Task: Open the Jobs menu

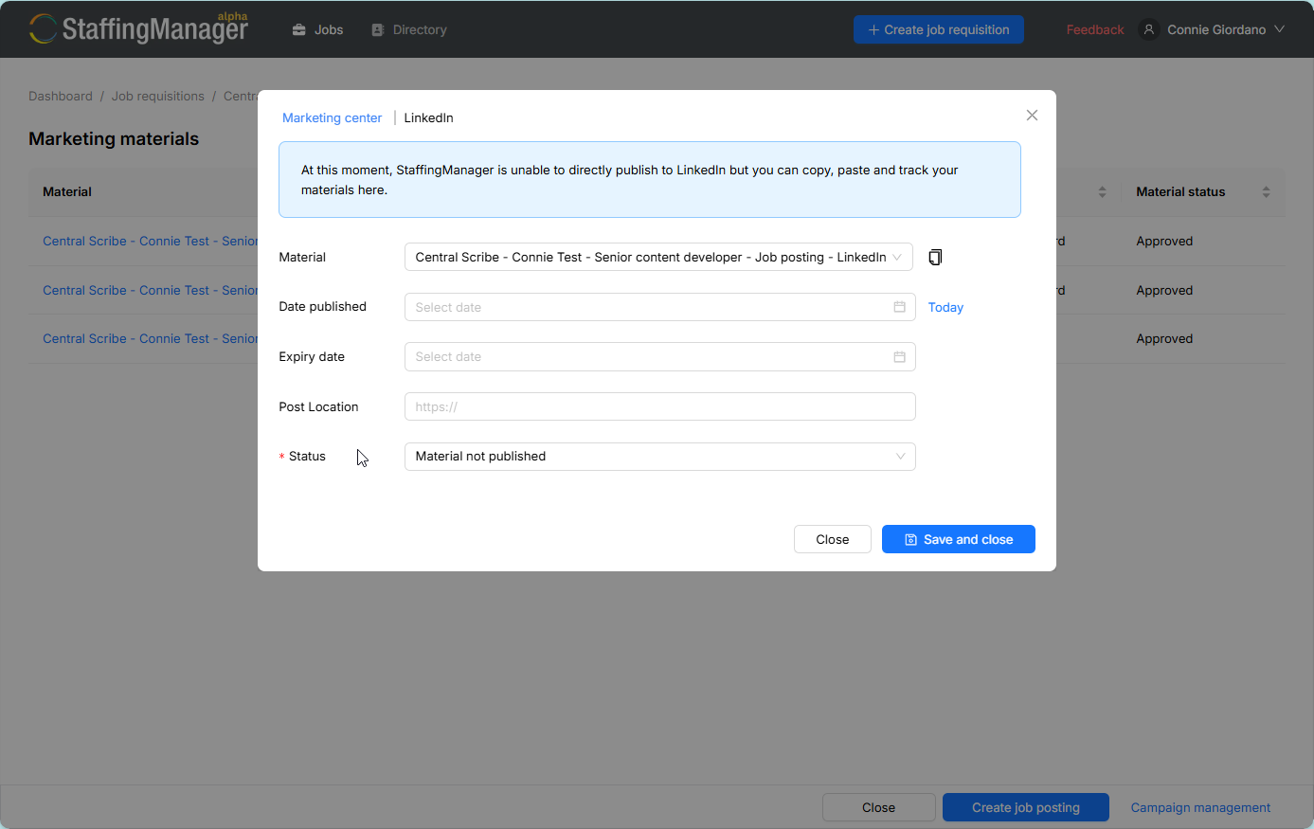Action: (317, 29)
